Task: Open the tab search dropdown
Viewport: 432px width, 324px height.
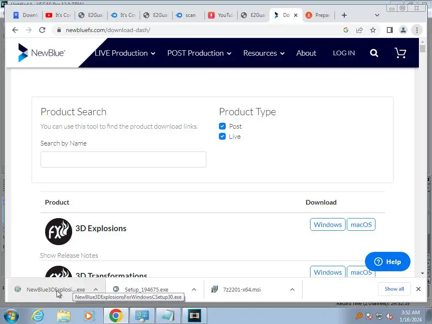Action: click(x=377, y=15)
